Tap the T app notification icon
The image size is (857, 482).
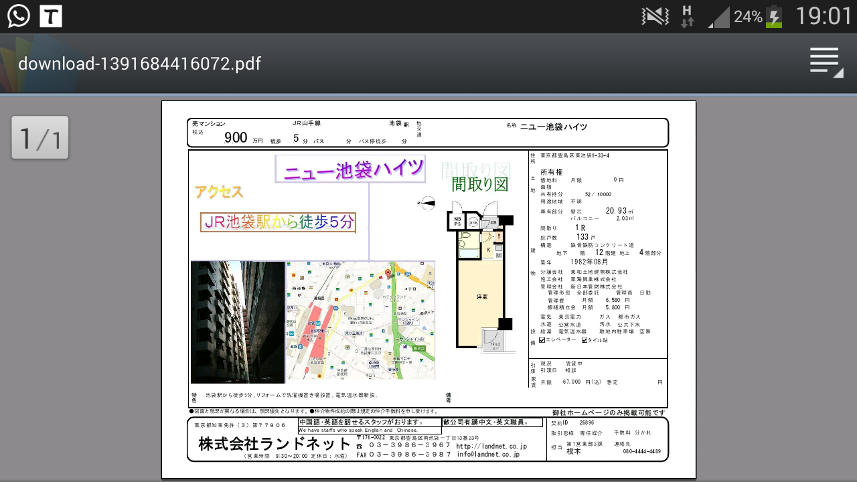coord(51,16)
